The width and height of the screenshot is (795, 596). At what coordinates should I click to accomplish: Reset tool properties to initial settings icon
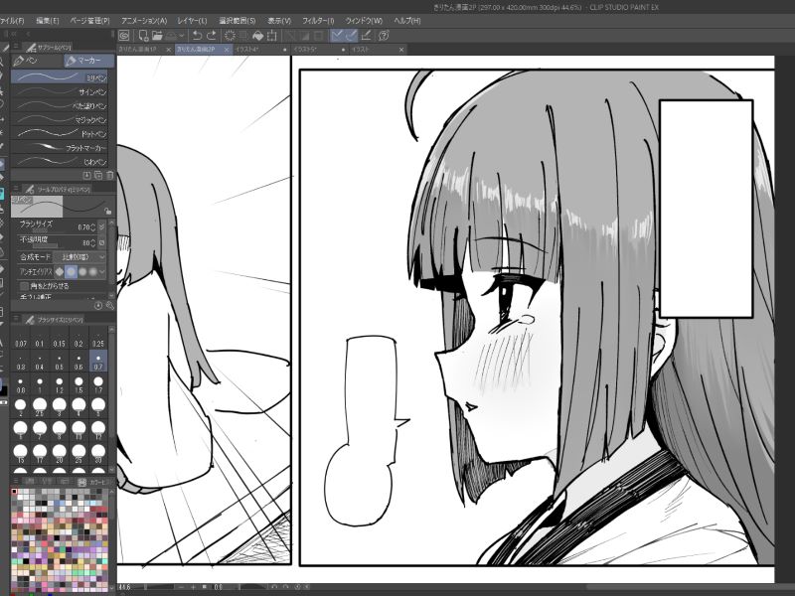click(x=98, y=306)
